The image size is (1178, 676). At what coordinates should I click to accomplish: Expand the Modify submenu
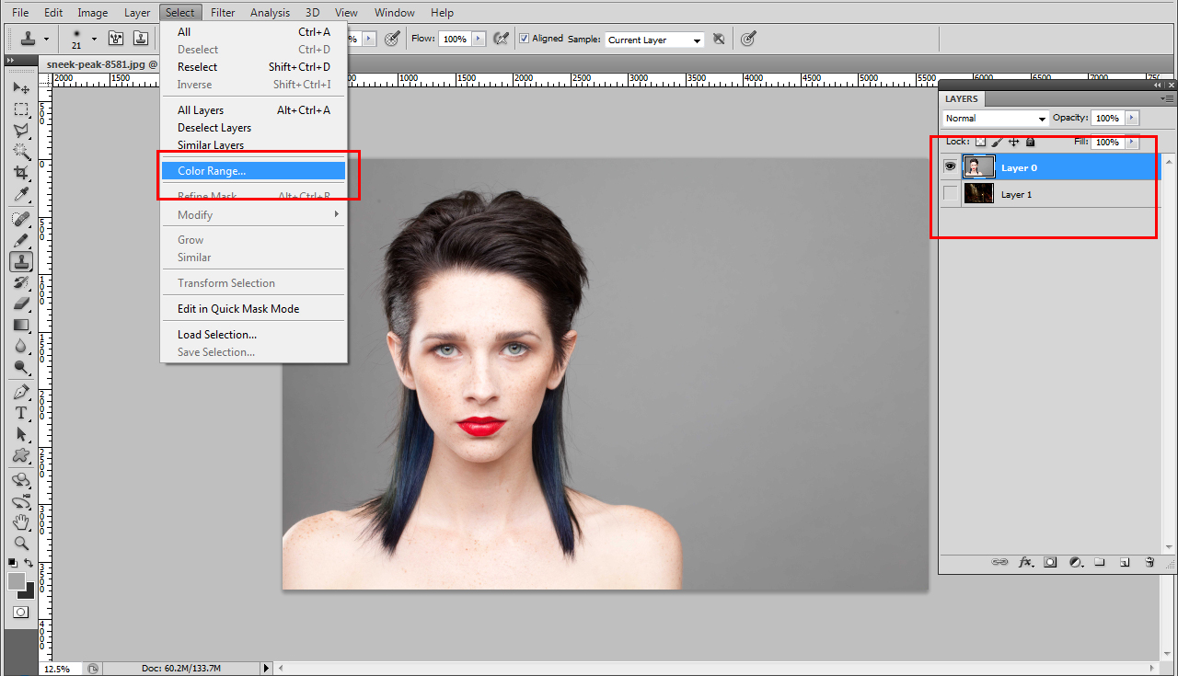click(252, 214)
